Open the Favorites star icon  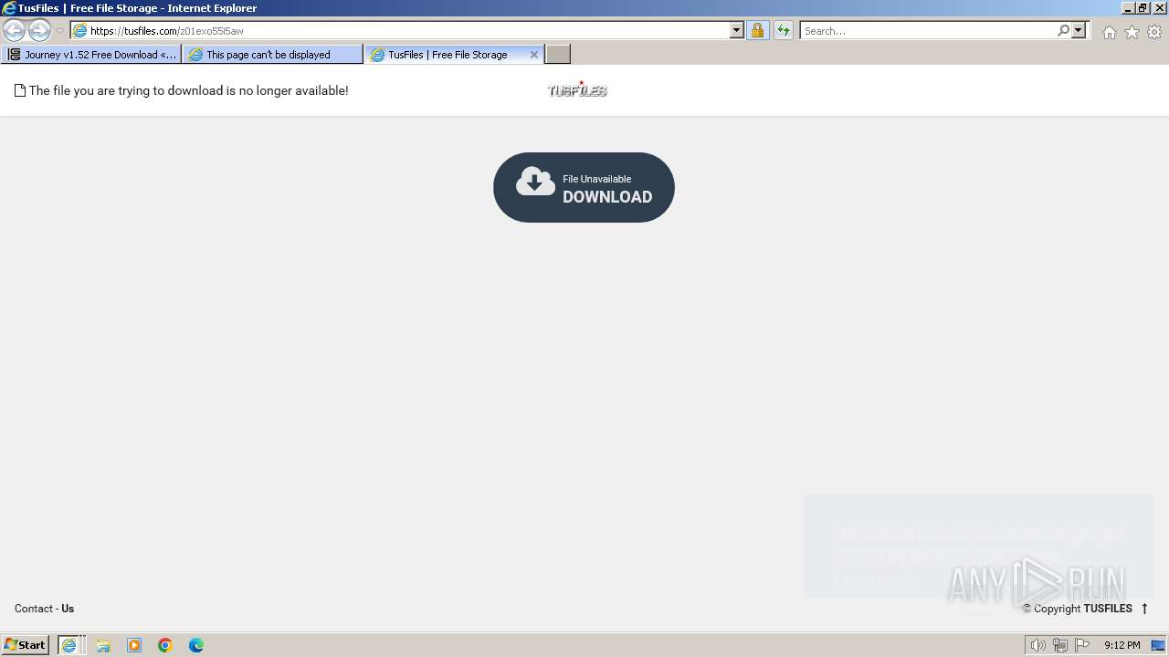pos(1132,32)
